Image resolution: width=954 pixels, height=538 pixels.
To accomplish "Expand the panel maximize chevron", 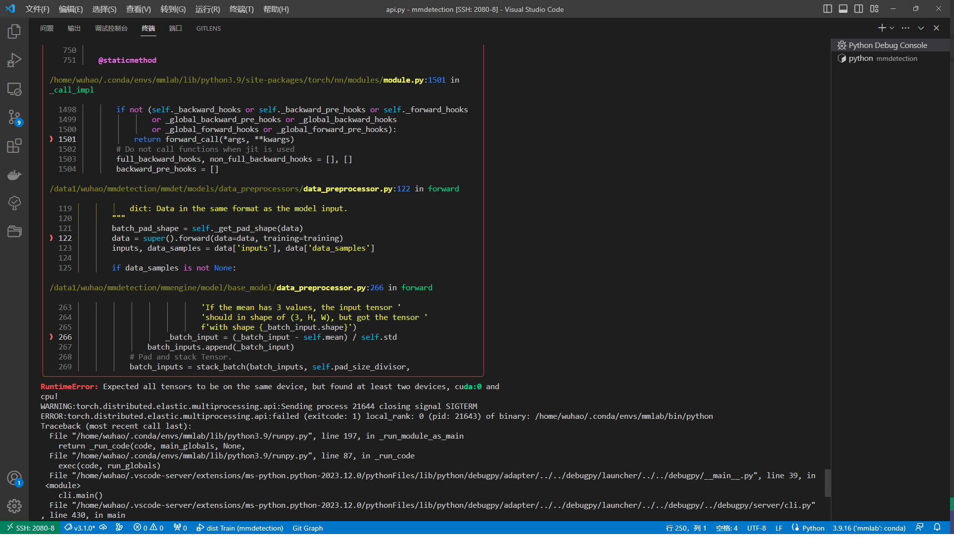I will (x=921, y=28).
